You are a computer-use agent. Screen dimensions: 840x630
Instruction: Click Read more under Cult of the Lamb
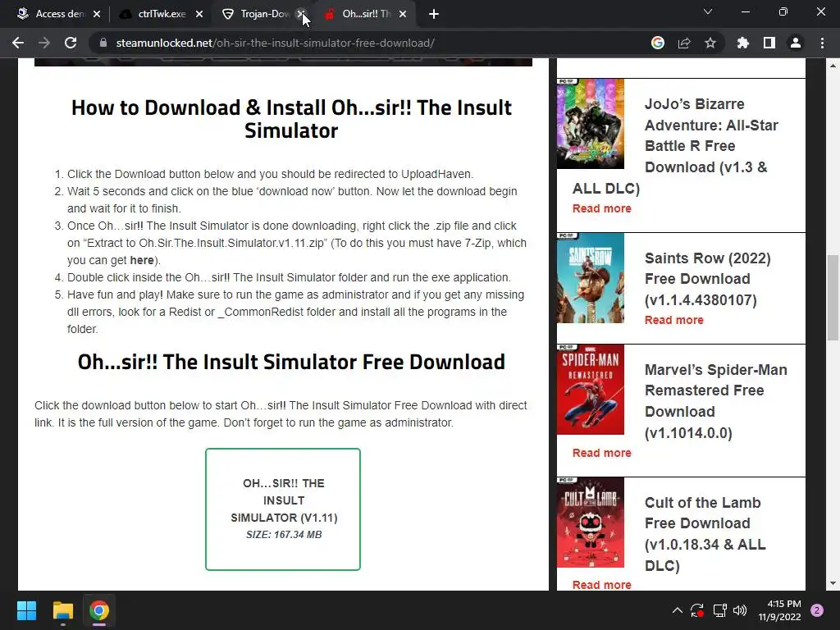601,584
